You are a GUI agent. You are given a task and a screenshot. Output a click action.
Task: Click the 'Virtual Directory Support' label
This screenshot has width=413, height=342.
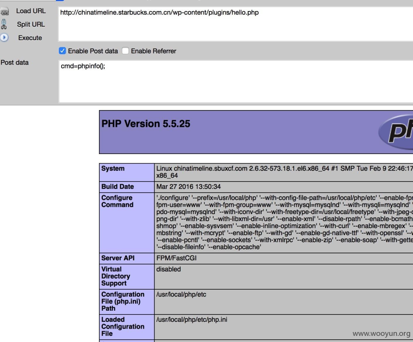(115, 276)
